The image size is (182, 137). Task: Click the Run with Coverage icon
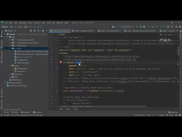click(x=144, y=27)
